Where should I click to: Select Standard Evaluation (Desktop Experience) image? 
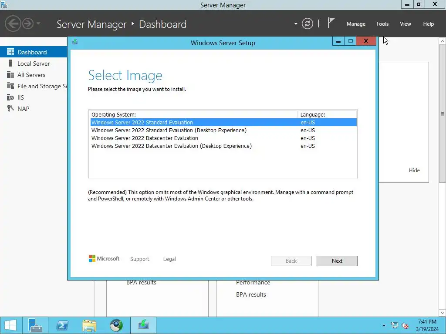pyautogui.click(x=223, y=130)
